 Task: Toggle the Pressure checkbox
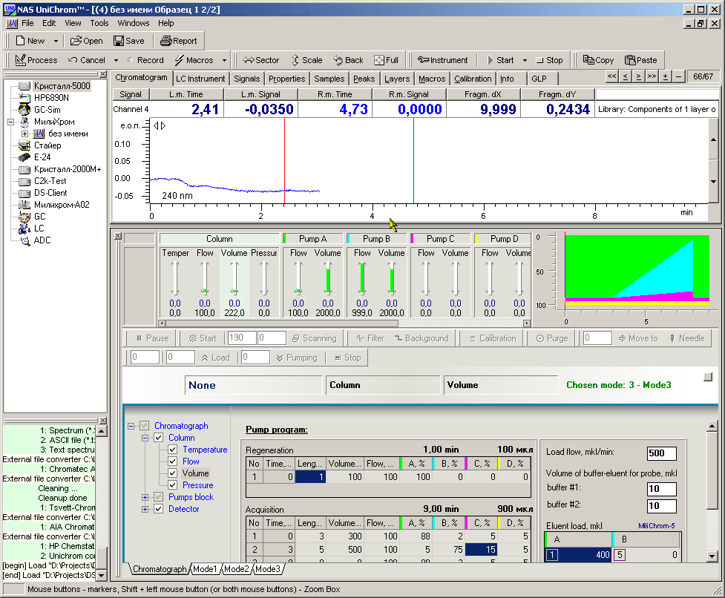tap(172, 485)
